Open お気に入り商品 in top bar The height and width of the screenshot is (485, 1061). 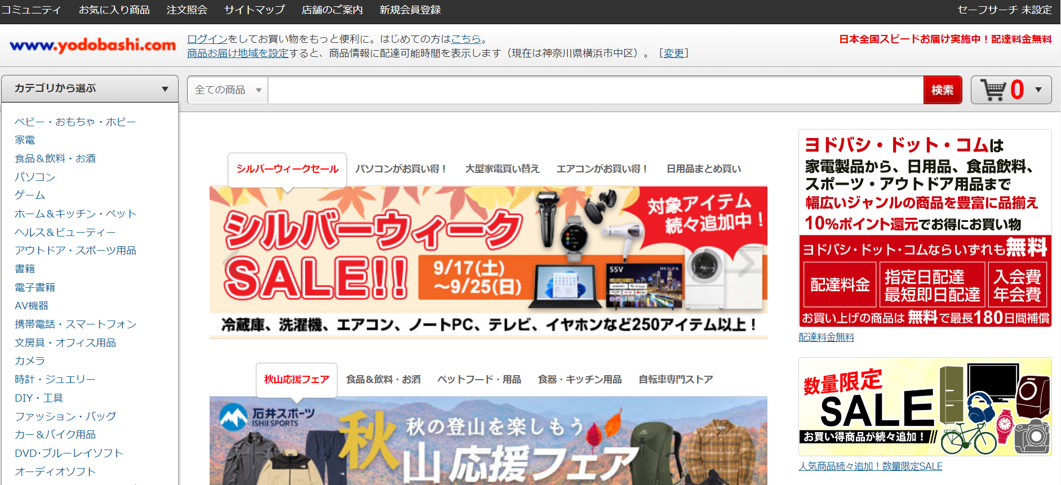(x=114, y=10)
